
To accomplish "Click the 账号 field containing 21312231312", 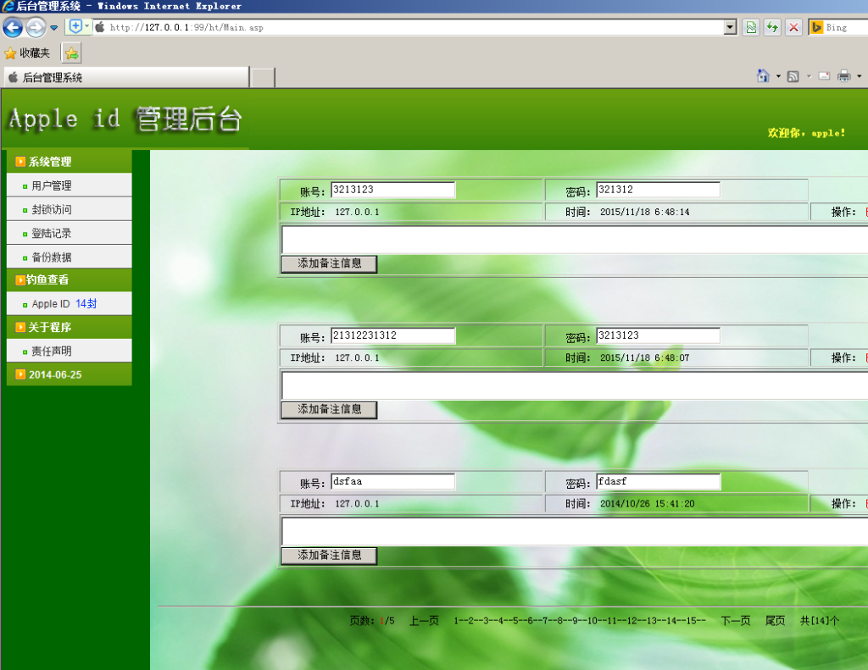I will 393,335.
